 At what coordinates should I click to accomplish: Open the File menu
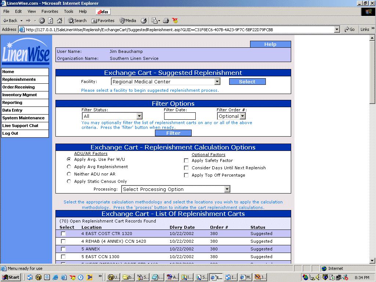6,11
